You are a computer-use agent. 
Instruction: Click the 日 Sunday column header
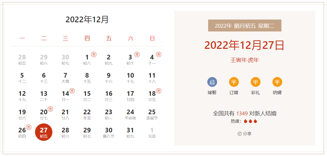(x=152, y=39)
